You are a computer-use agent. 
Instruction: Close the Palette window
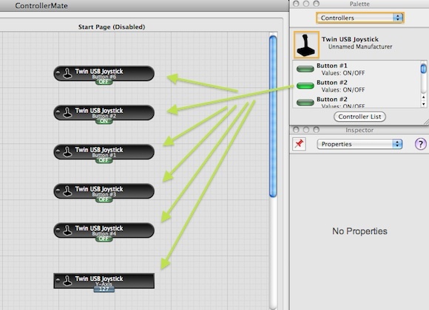click(296, 4)
